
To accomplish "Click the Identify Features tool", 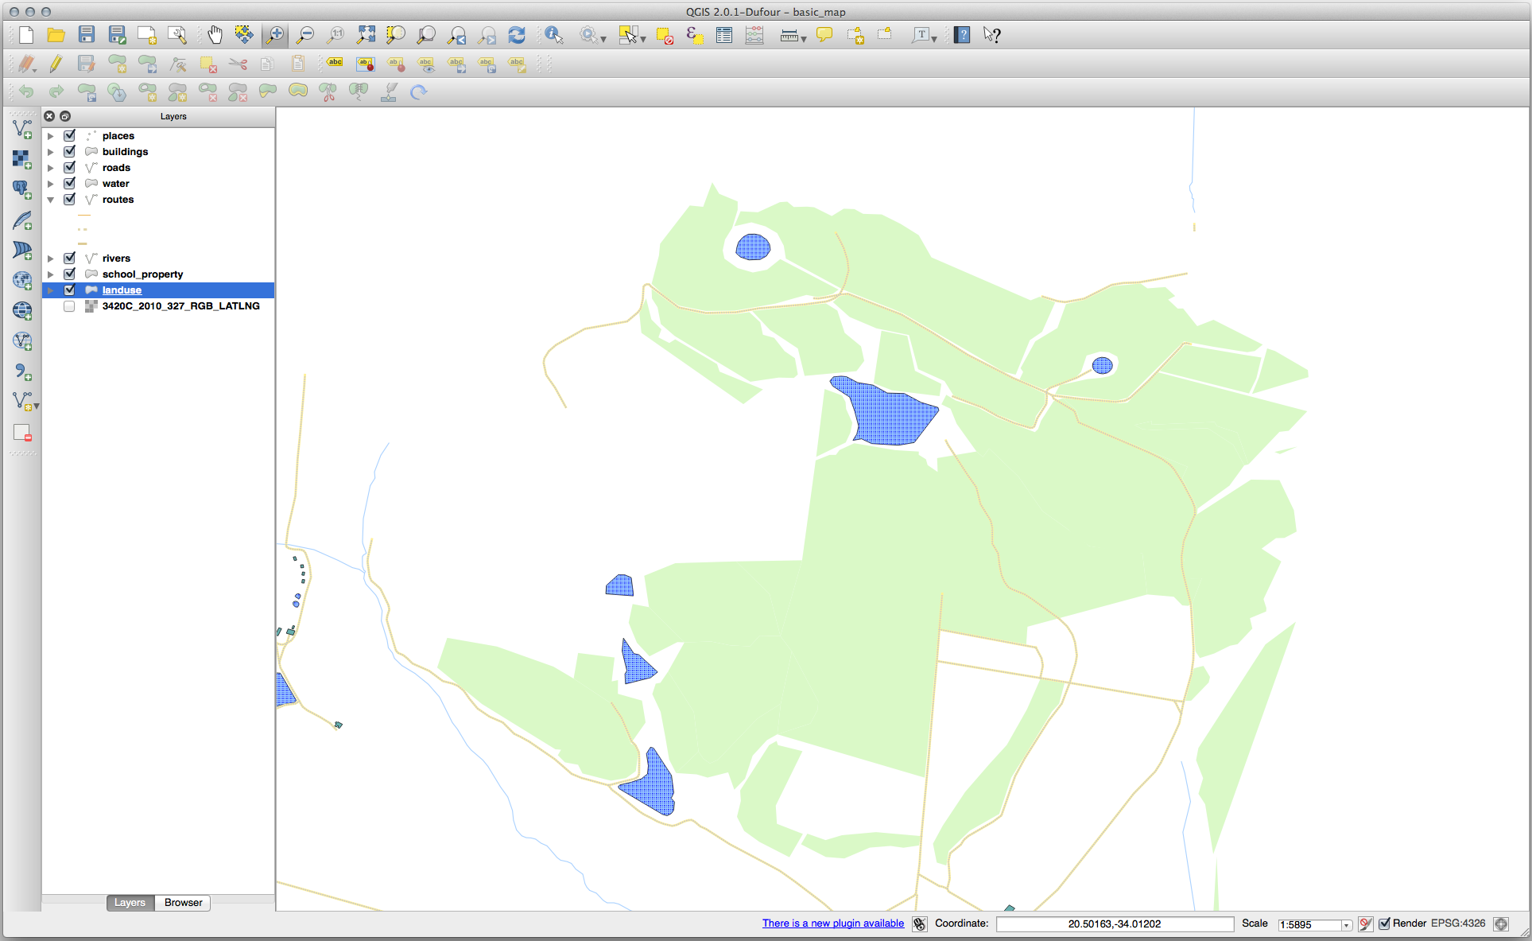I will [x=553, y=34].
